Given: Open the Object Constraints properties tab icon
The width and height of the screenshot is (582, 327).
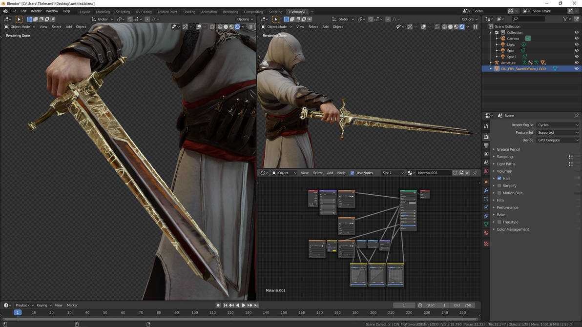Looking at the screenshot, I should [486, 216].
